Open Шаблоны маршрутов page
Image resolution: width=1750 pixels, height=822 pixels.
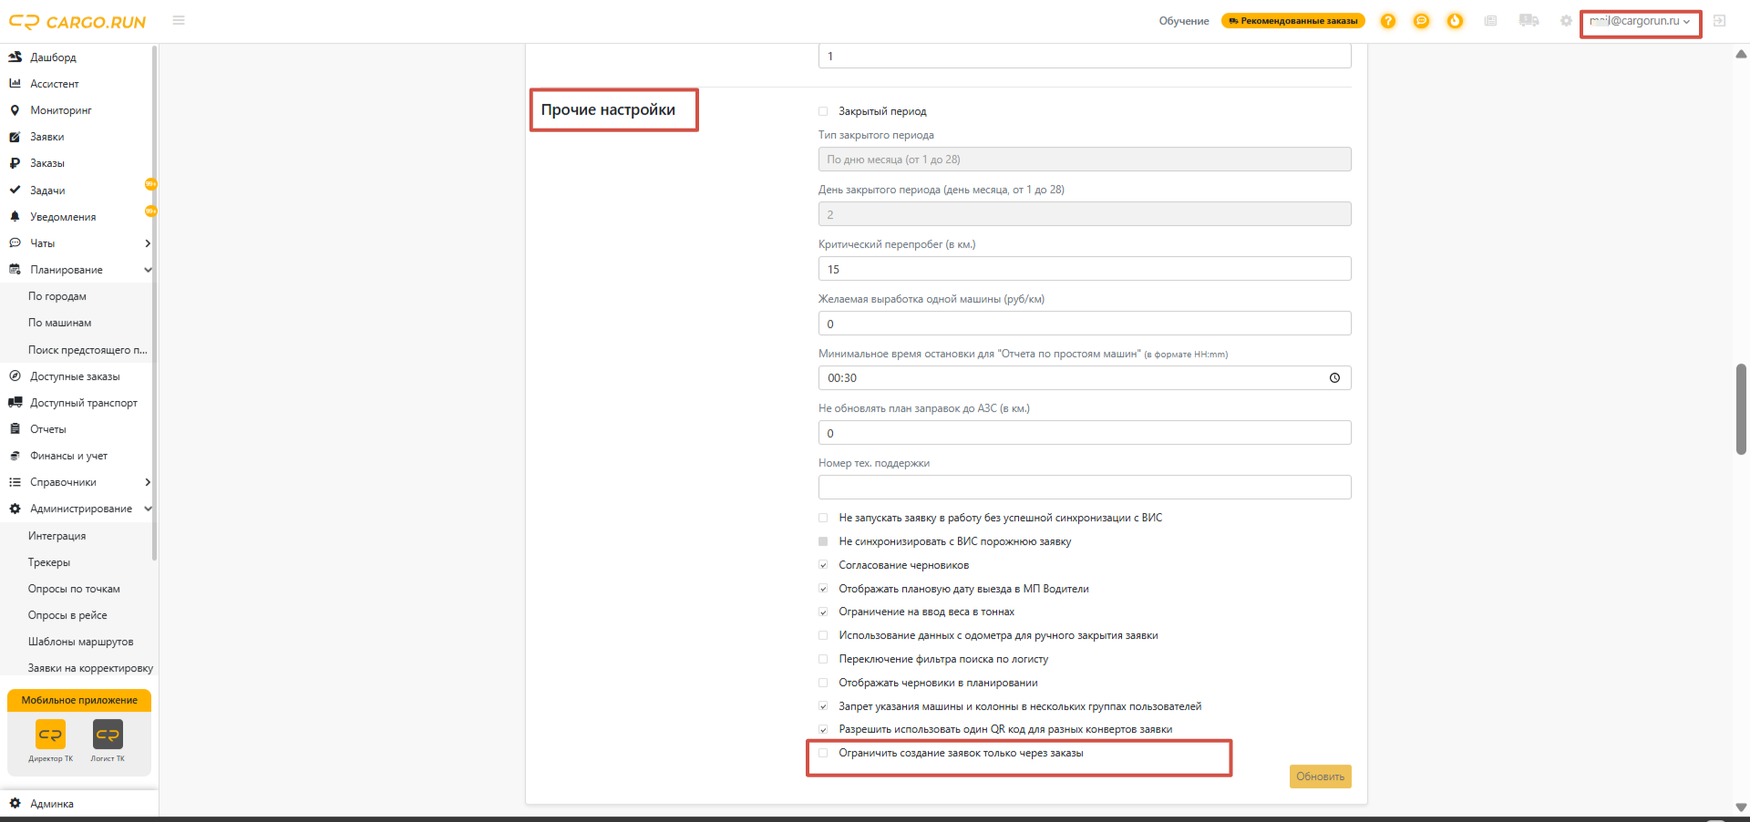click(x=80, y=642)
